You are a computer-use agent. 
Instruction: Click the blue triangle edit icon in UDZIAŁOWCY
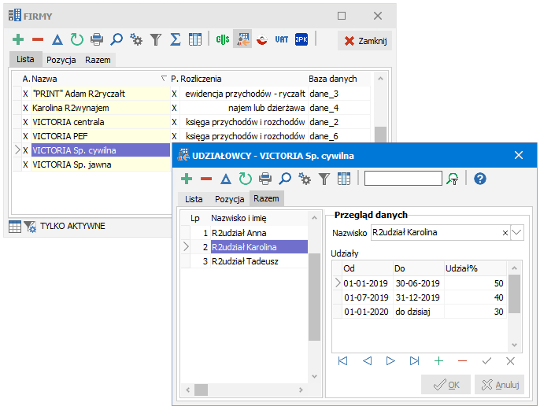(x=226, y=179)
